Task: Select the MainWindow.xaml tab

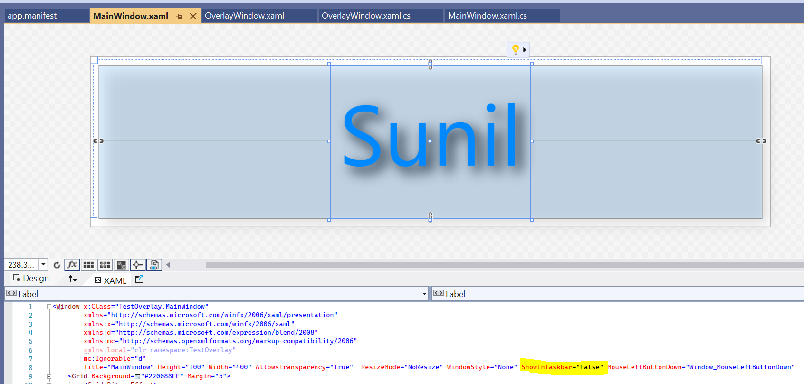Action: click(131, 16)
